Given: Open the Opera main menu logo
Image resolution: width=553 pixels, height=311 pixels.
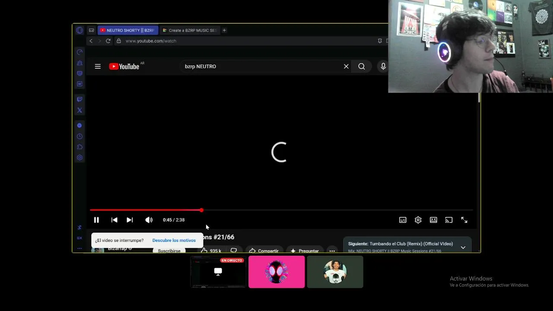Looking at the screenshot, I should pos(79,30).
